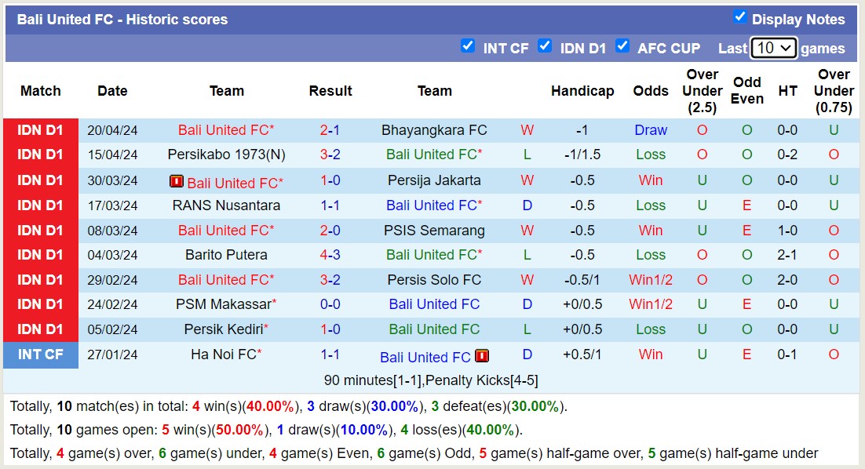
Task: Open PSIS Semarang team link
Action: [434, 231]
